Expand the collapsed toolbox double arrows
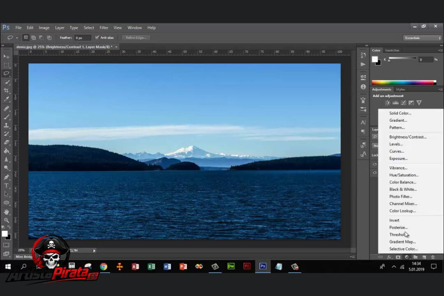The height and width of the screenshot is (296, 444). click(x=3, y=45)
